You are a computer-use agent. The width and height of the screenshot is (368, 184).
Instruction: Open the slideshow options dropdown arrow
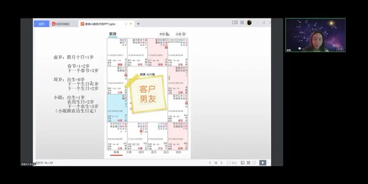click(268, 163)
